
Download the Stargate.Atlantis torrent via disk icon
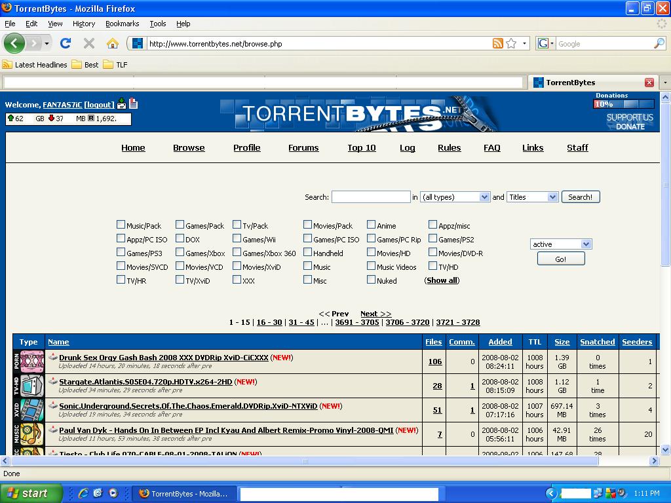52,381
